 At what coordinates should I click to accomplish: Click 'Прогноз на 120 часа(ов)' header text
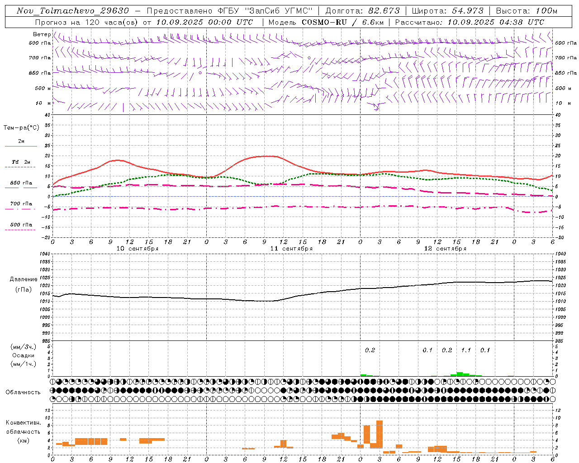coord(86,22)
